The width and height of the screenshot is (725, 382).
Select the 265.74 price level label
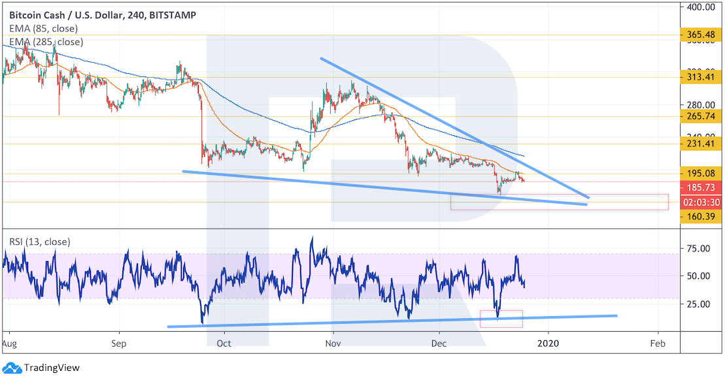tap(700, 117)
